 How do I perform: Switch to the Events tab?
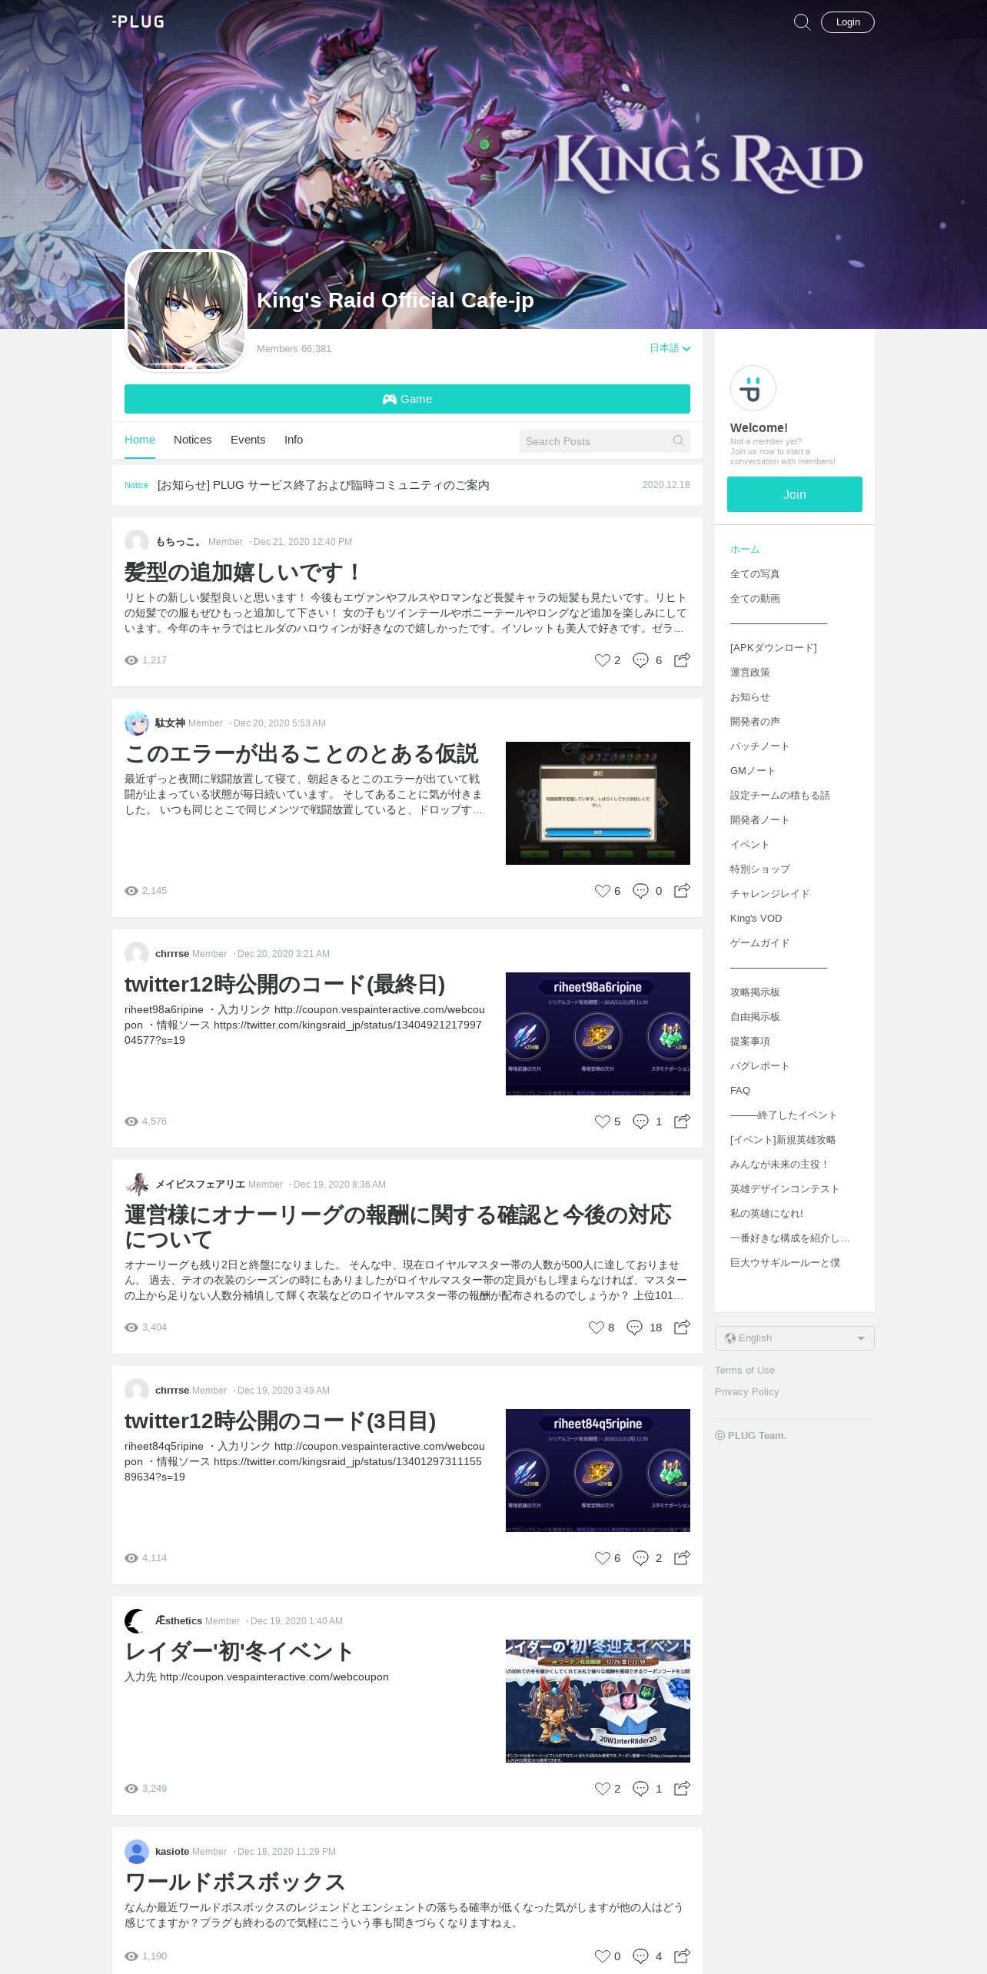pyautogui.click(x=248, y=440)
